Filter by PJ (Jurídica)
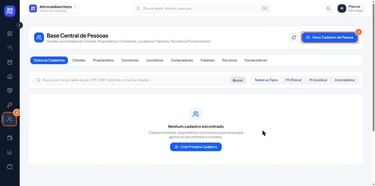 click(x=318, y=80)
